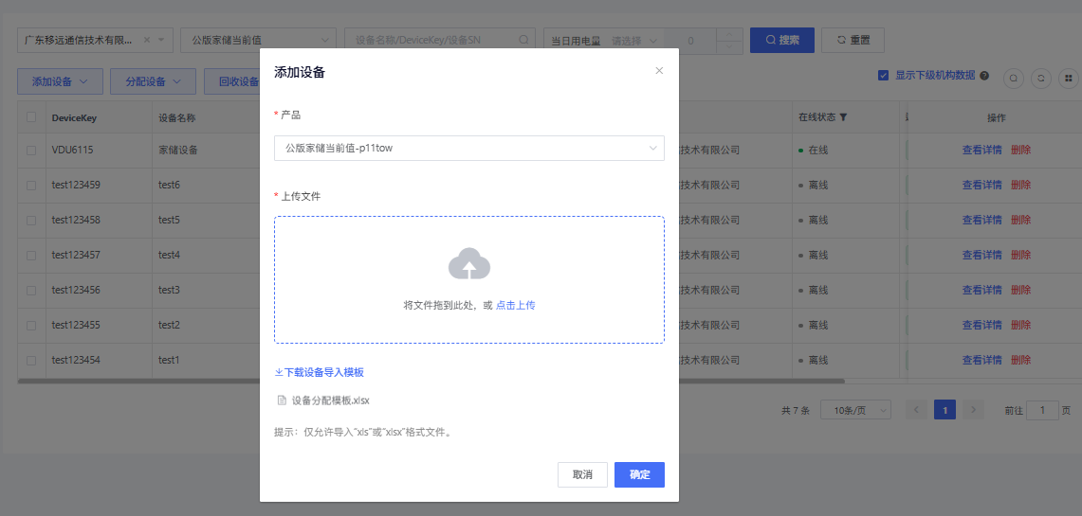Click 确定 to confirm the upload
This screenshot has height=516, width=1082.
(x=639, y=474)
